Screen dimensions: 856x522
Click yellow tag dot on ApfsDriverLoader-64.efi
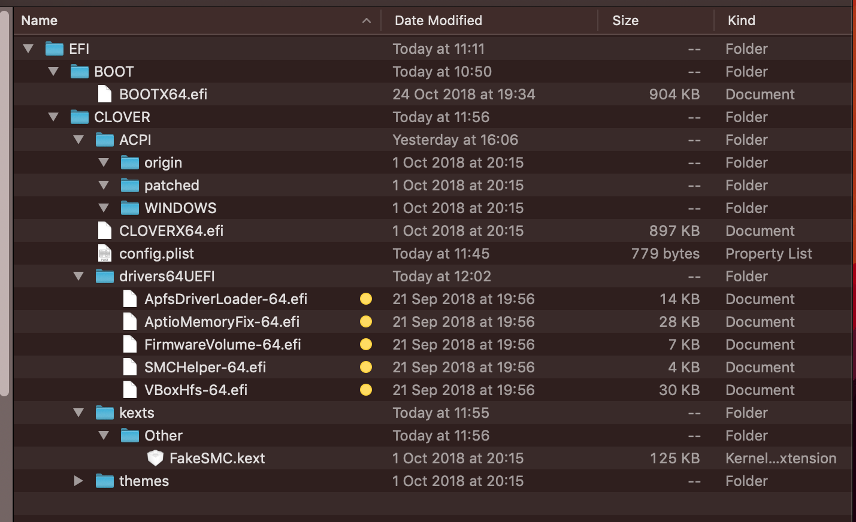(x=366, y=299)
